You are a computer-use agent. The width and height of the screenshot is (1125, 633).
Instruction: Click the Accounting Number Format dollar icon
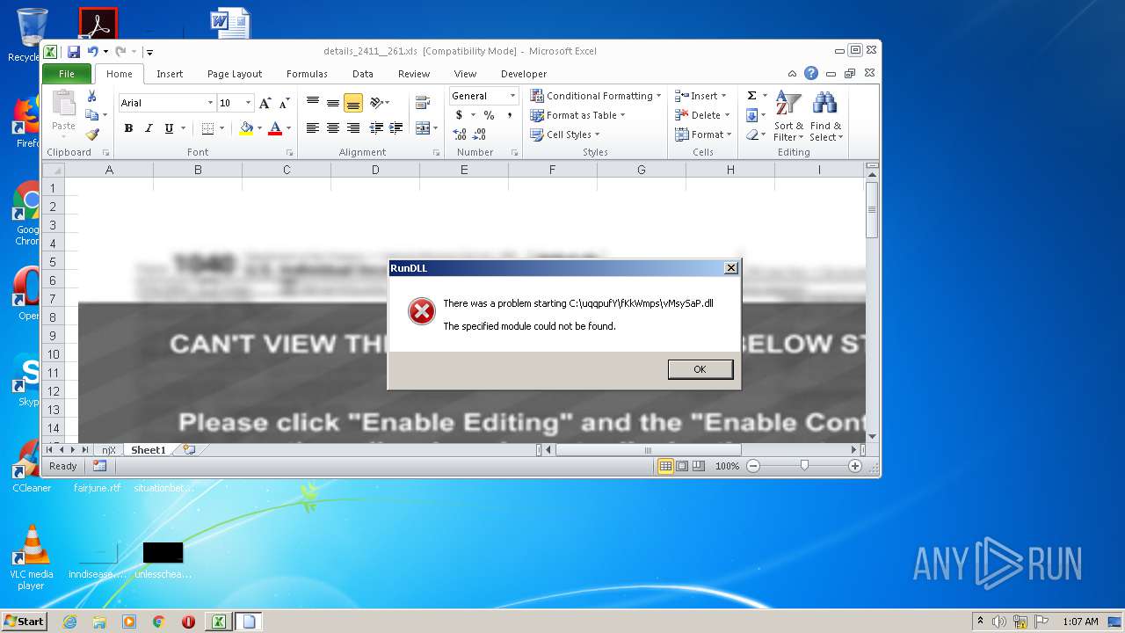(459, 115)
